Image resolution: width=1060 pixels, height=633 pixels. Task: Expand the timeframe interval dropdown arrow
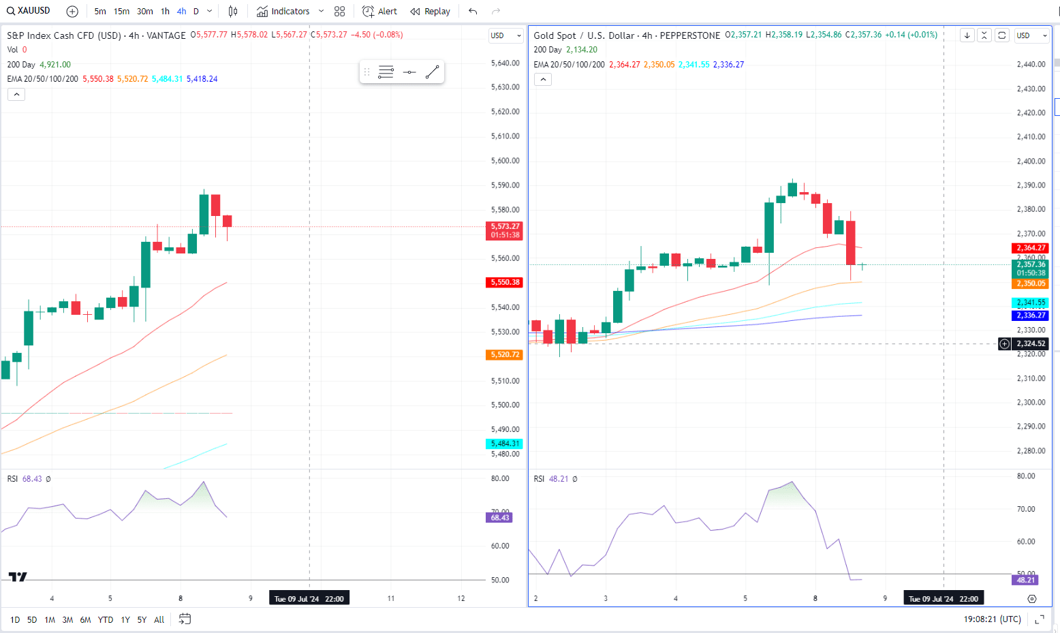[x=209, y=12]
